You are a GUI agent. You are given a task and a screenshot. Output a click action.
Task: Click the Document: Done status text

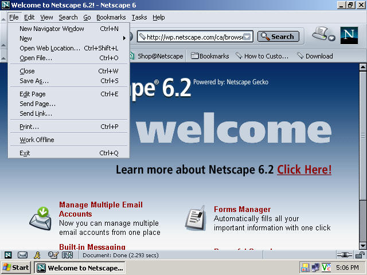point(120,255)
